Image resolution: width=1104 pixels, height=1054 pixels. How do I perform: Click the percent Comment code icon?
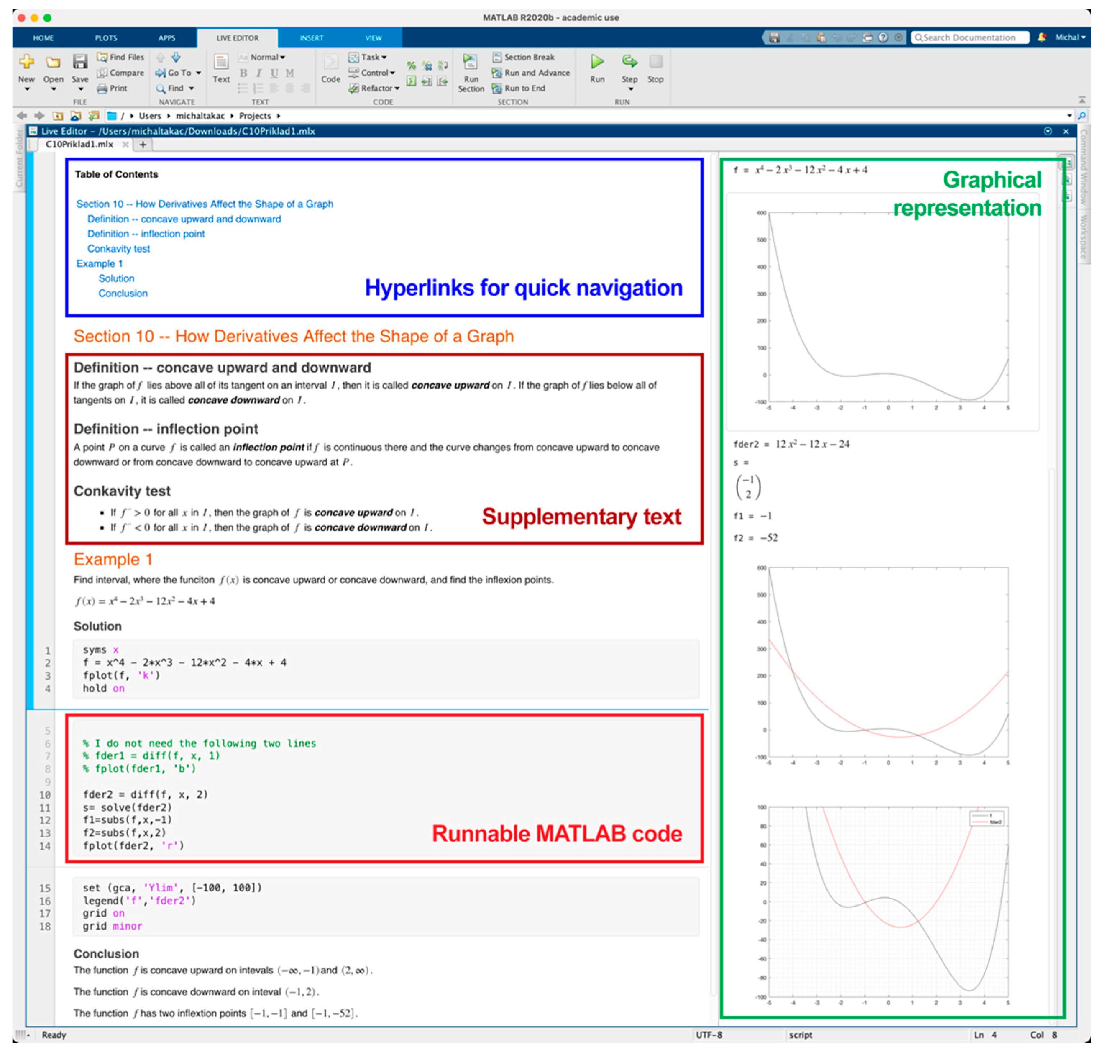tap(411, 66)
